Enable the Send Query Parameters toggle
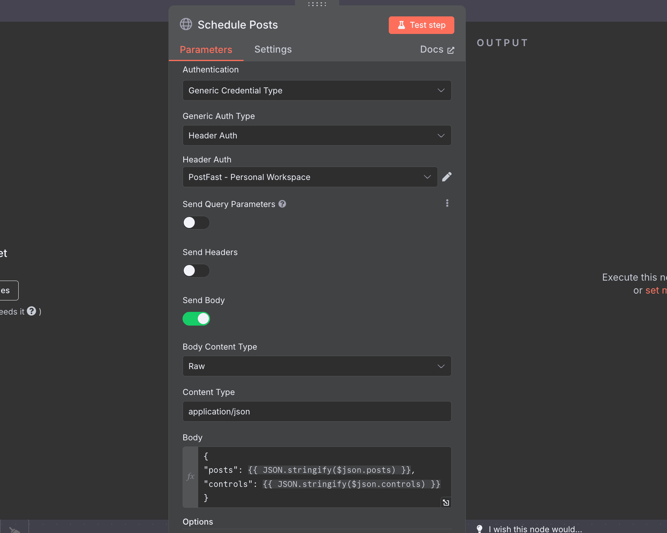 196,223
